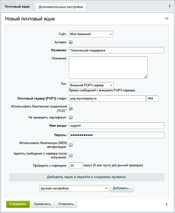Select the Почтовый ящик tab
This screenshot has width=175, height=213.
17,6
